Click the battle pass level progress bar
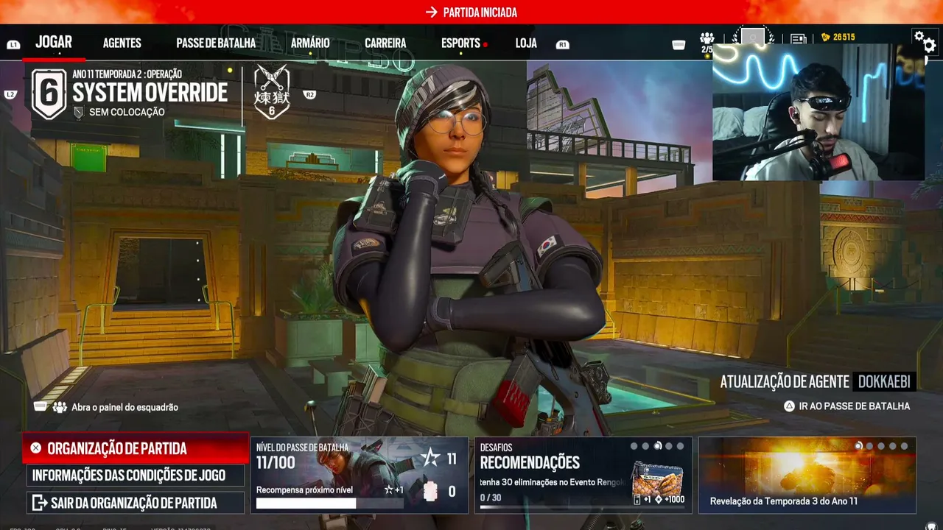 coord(329,504)
